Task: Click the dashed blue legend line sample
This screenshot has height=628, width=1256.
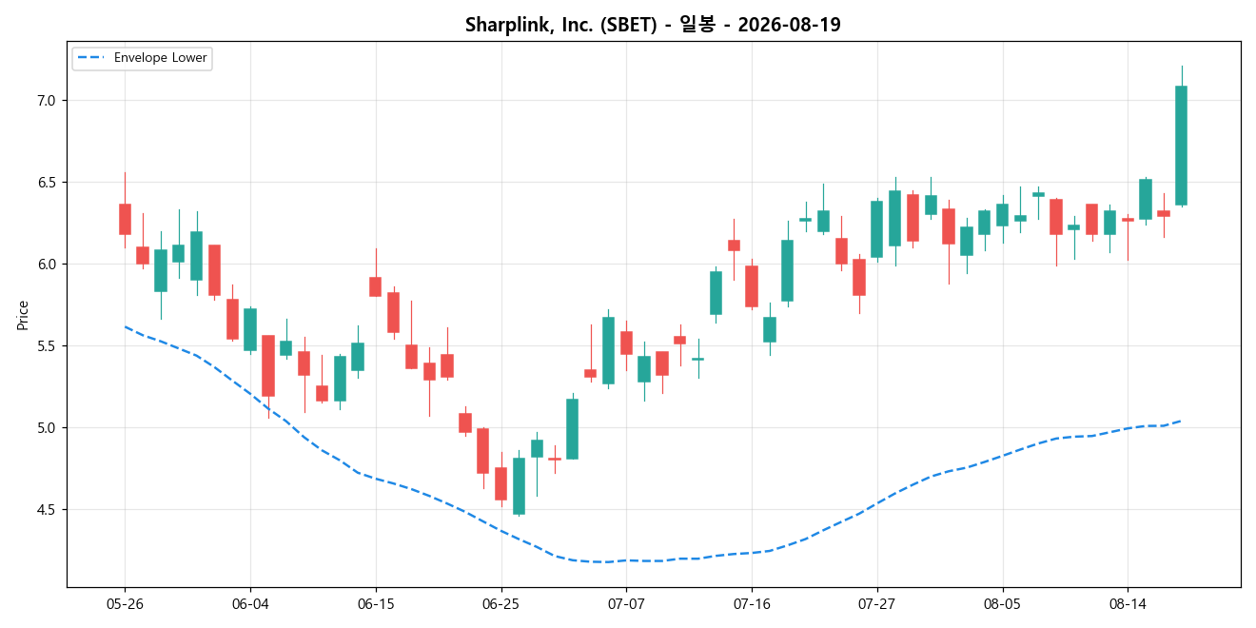Action: (x=92, y=58)
